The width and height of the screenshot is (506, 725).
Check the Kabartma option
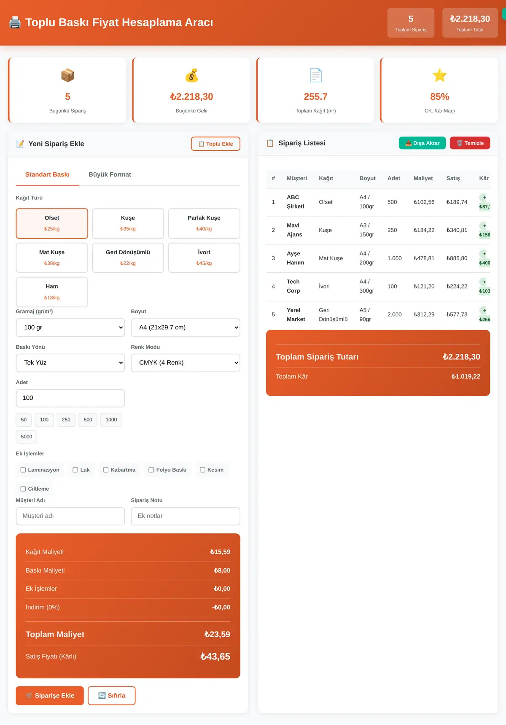tap(106, 470)
